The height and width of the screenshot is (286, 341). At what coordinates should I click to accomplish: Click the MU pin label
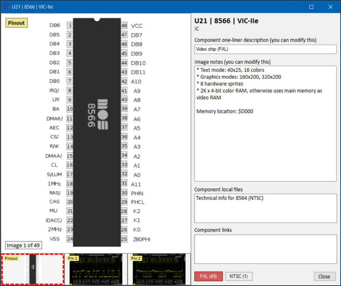point(54,211)
